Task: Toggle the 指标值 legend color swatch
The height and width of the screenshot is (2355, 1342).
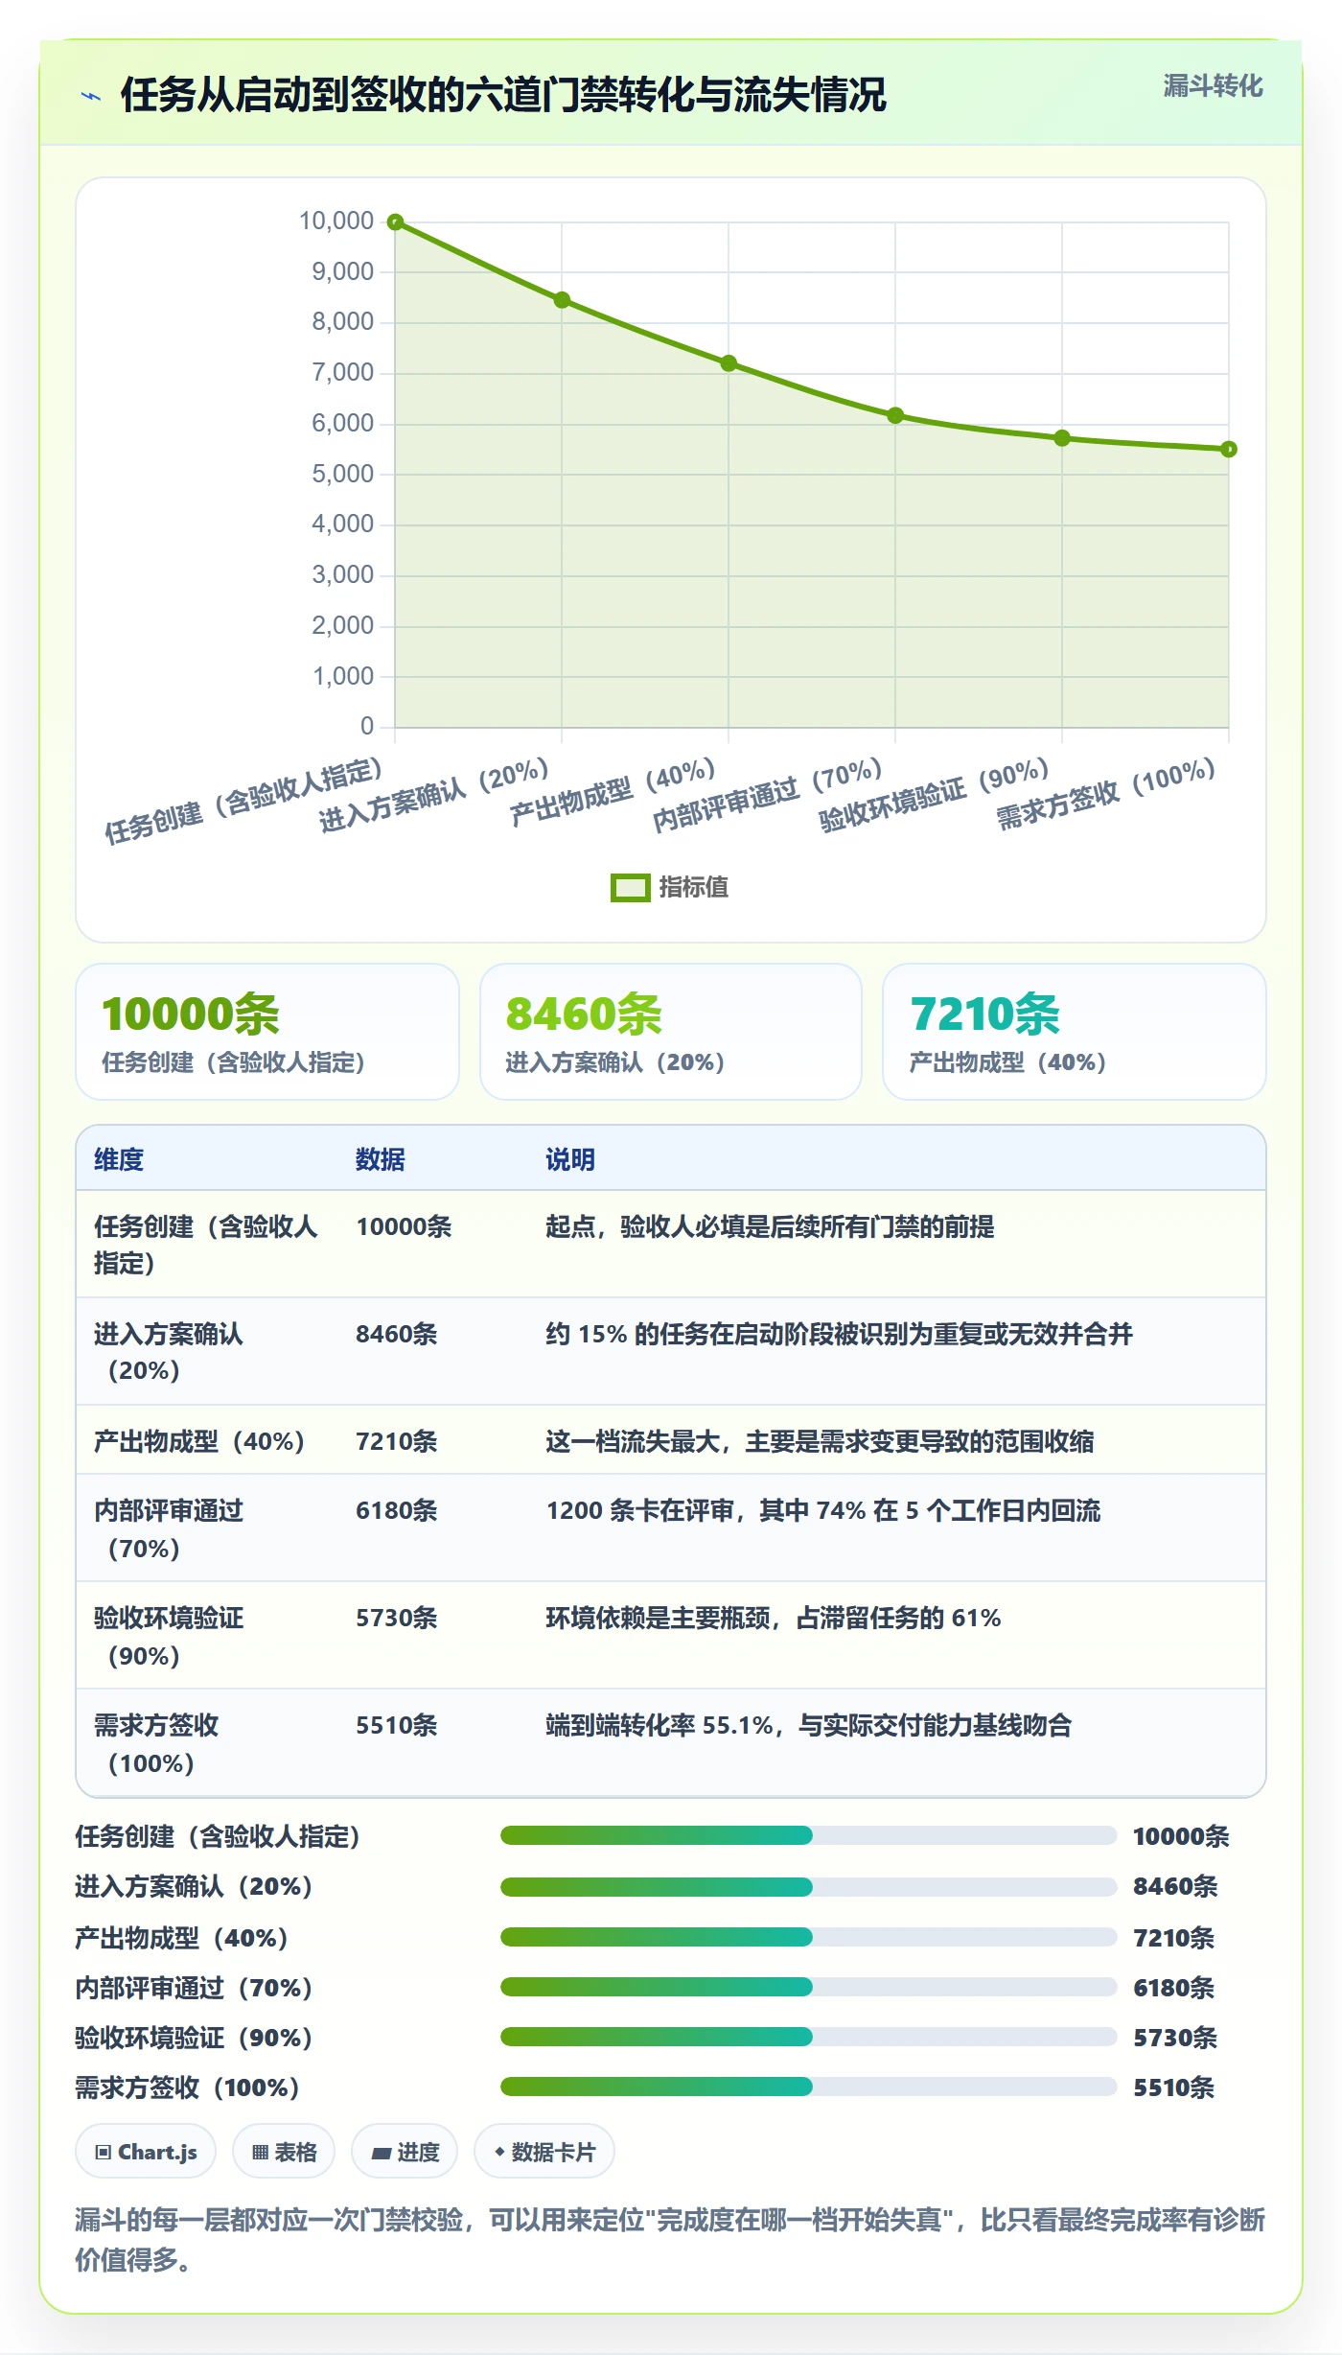Action: tap(630, 888)
